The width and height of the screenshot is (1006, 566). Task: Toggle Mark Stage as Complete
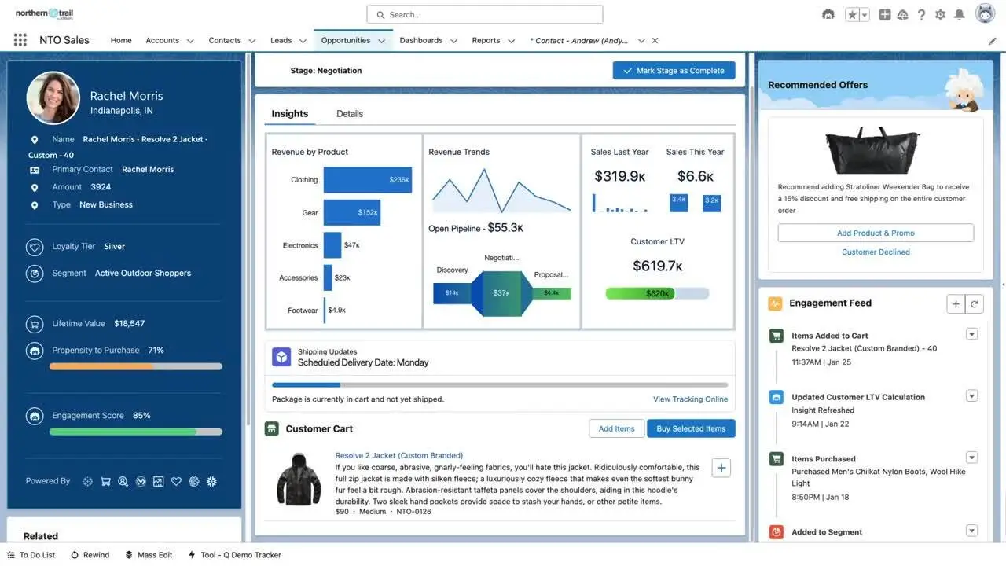674,69
